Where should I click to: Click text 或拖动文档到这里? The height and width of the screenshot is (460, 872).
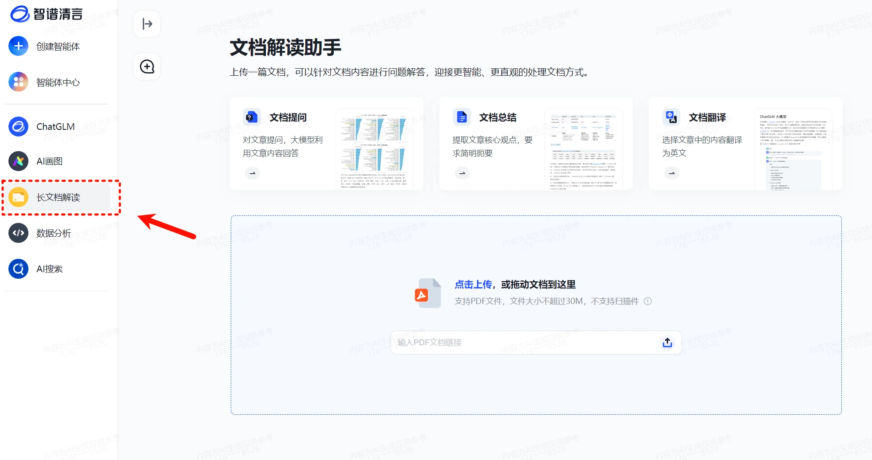[x=538, y=285]
